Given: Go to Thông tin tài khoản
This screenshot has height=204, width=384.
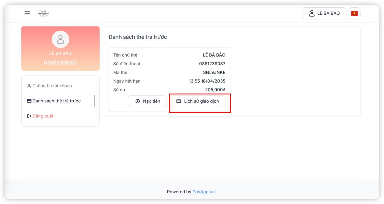Looking at the screenshot, I should [52, 86].
